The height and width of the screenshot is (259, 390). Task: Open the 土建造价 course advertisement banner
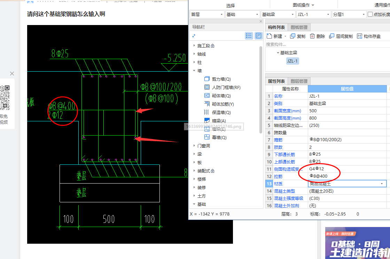(x=357, y=243)
